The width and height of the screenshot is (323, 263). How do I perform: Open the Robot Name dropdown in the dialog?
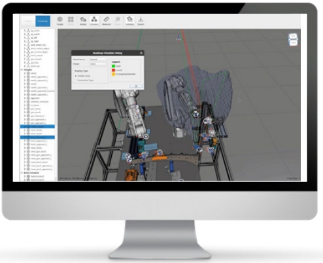click(99, 60)
